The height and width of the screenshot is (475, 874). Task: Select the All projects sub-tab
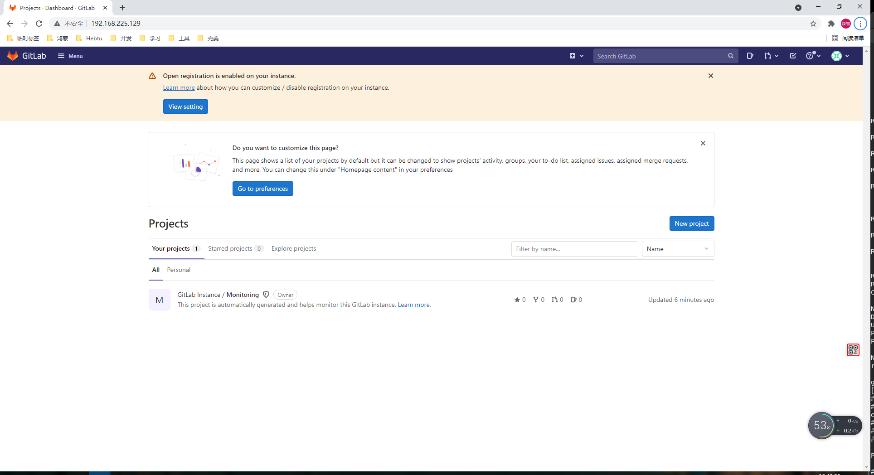coord(156,270)
